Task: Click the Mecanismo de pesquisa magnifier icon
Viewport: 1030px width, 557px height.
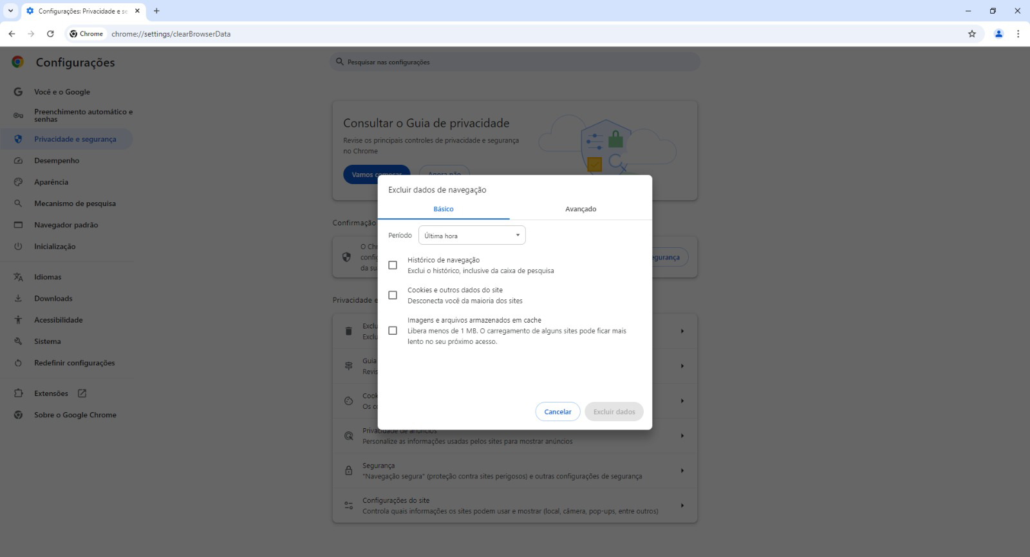Action: click(18, 203)
